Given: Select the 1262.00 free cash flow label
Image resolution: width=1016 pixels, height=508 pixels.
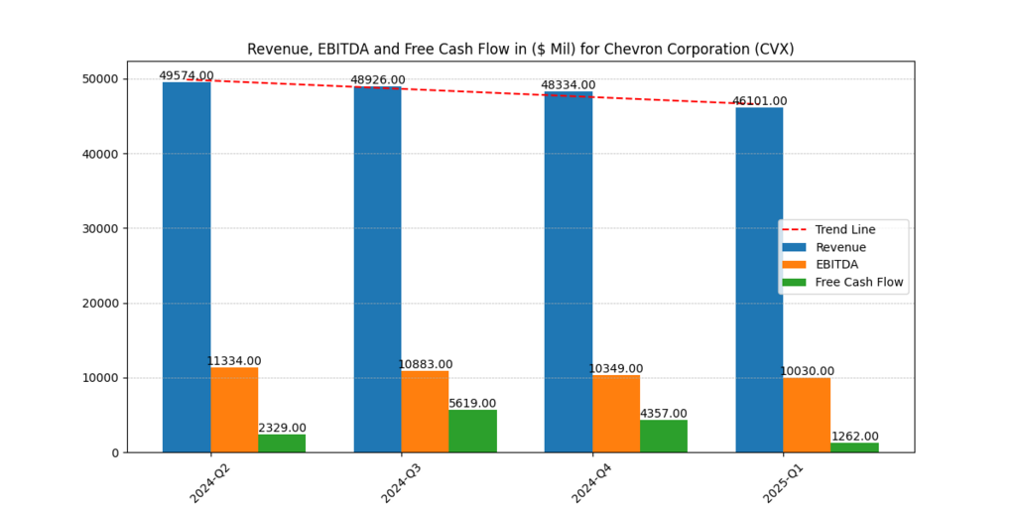Looking at the screenshot, I should [x=854, y=437].
